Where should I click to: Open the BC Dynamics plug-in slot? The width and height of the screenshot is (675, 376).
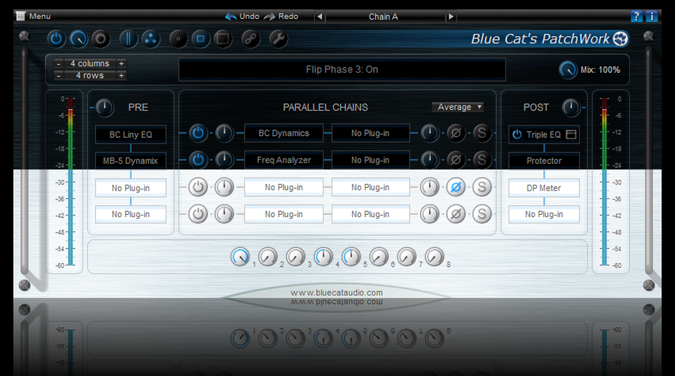pos(283,134)
